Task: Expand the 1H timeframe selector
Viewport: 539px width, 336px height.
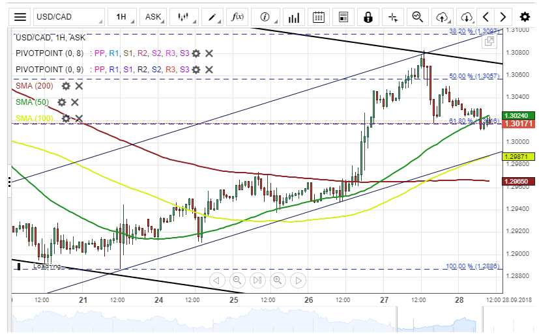Action: 121,17
